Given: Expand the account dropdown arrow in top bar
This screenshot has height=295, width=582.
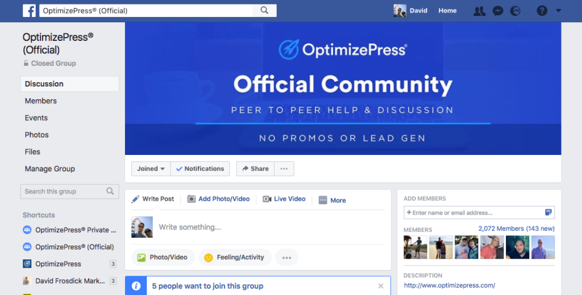Looking at the screenshot, I should point(558,11).
